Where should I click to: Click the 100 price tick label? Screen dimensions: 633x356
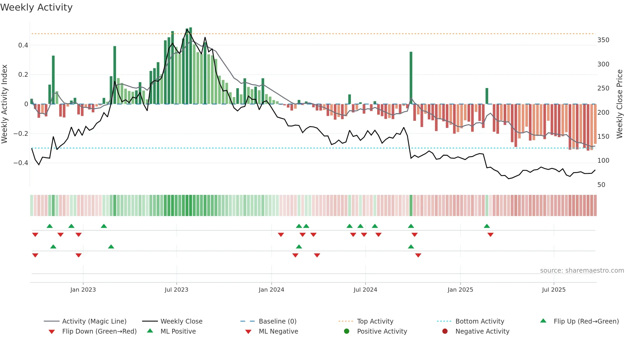(603, 161)
